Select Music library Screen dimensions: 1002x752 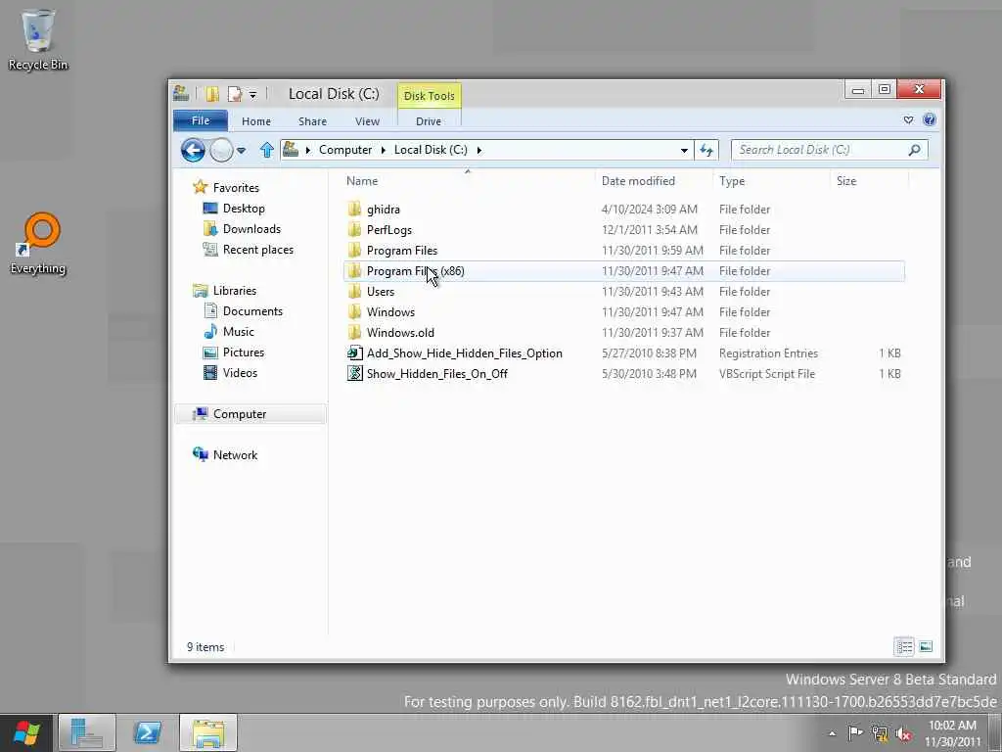tap(239, 331)
